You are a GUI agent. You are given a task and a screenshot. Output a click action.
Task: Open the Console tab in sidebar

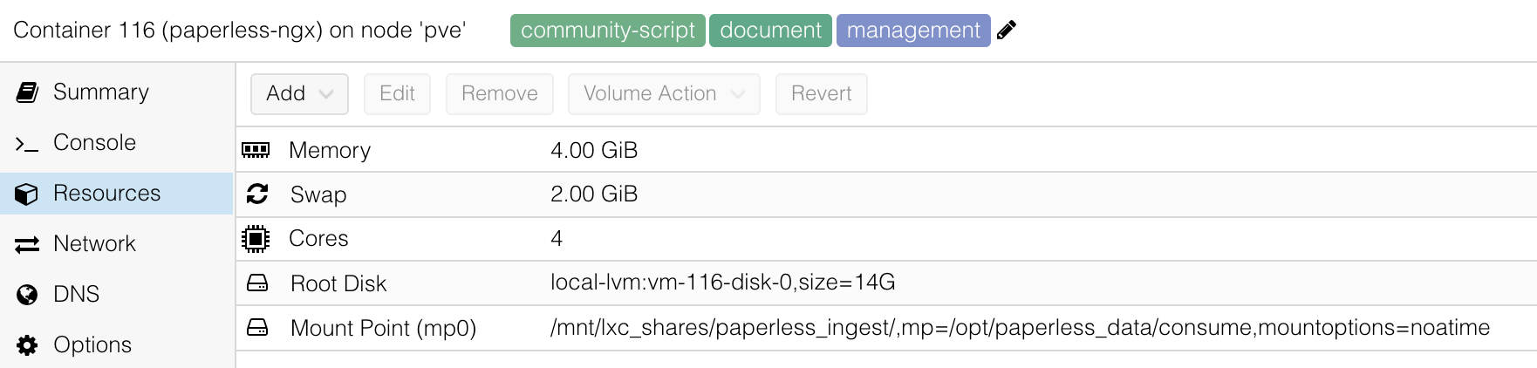94,142
